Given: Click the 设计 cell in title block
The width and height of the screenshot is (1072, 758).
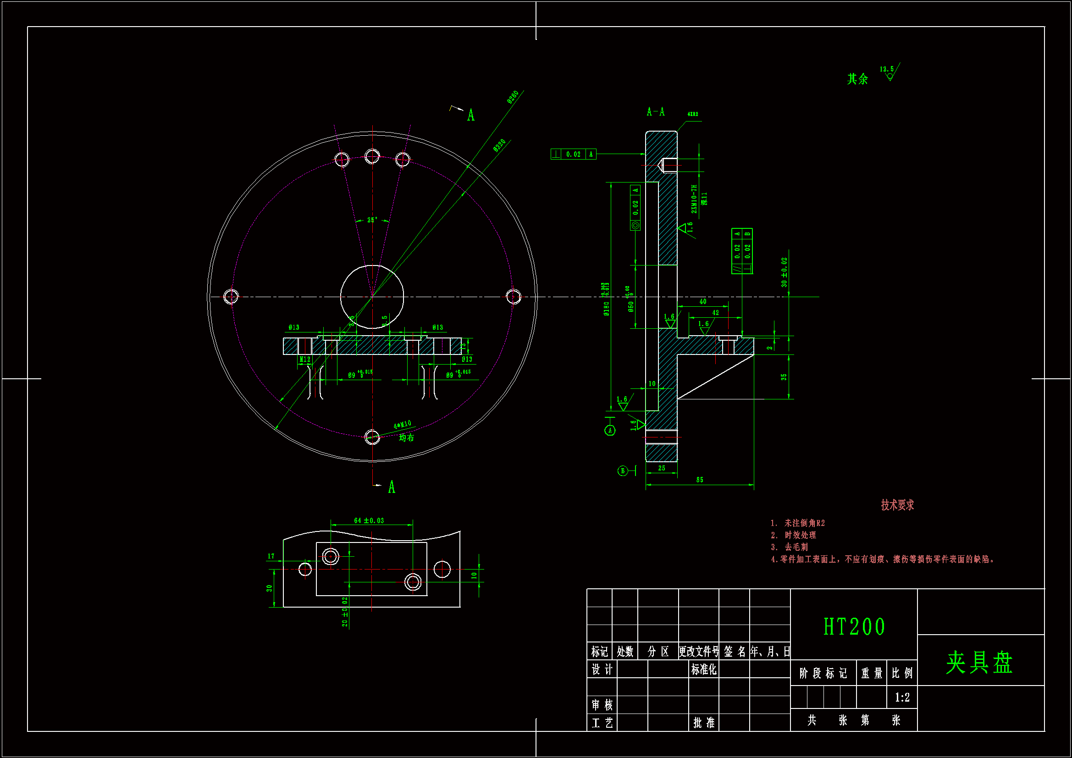Looking at the screenshot, I should tap(602, 670).
